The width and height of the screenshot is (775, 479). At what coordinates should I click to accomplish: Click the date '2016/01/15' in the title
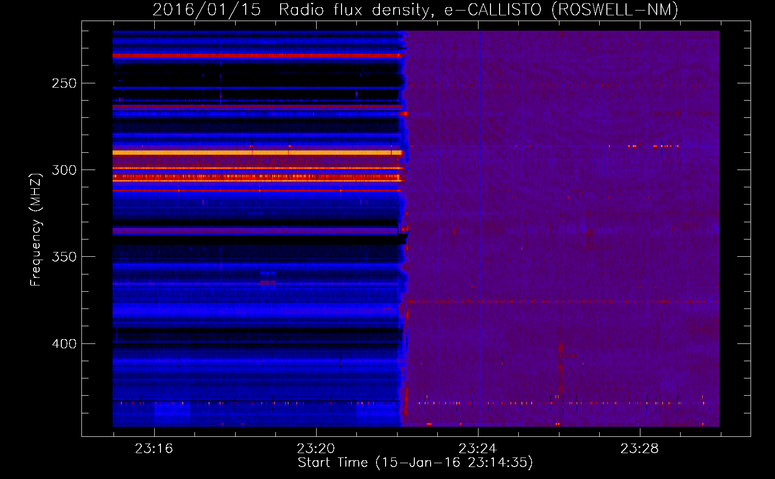point(206,10)
